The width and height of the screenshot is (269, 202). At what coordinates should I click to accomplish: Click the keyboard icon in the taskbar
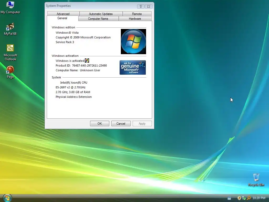(x=229, y=198)
